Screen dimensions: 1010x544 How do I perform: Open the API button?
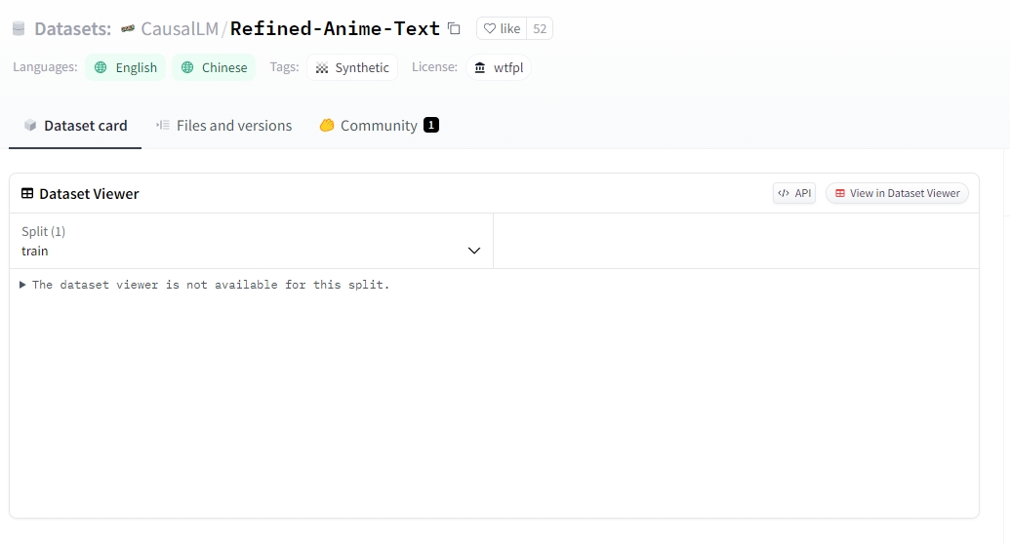(x=794, y=193)
